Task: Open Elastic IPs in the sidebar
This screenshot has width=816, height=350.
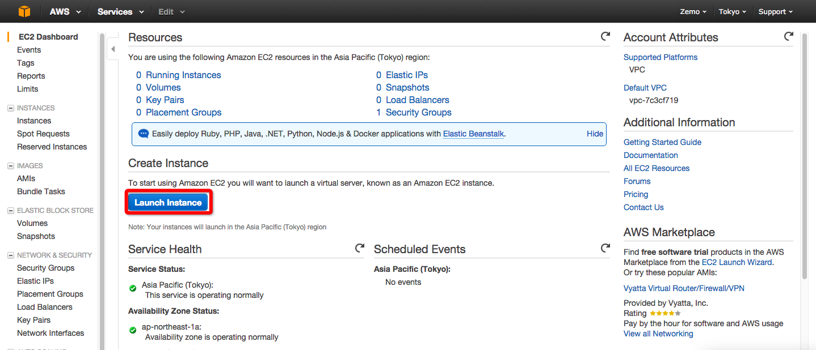Action: click(36, 281)
